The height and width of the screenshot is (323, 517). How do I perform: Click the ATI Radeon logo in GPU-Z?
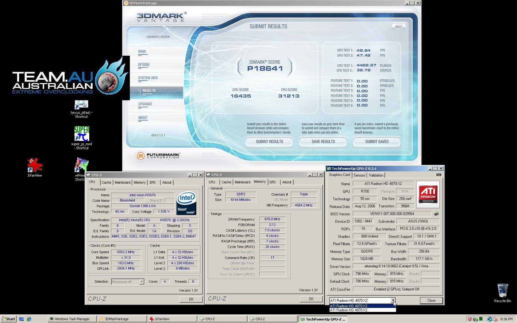[428, 194]
